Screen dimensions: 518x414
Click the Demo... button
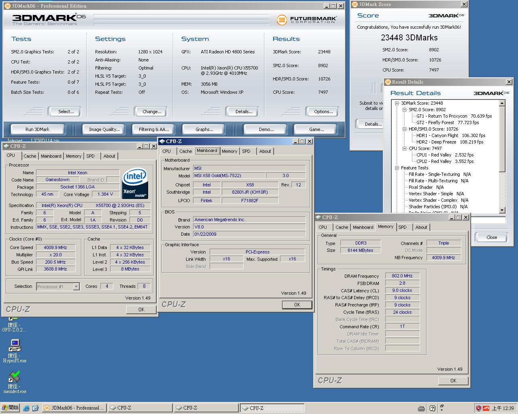(266, 129)
